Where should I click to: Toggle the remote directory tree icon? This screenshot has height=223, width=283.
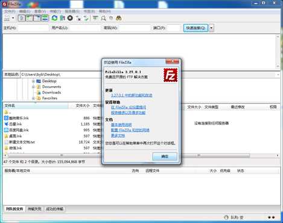pos(37,18)
